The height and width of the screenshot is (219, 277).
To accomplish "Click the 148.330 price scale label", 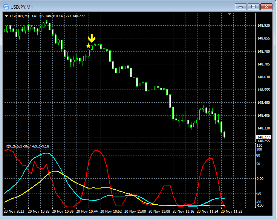I will click(263, 128).
